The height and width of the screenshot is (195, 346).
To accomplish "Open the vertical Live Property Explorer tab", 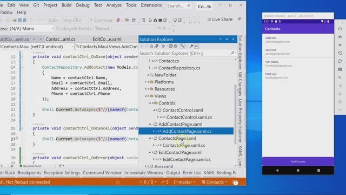I will pos(240,121).
